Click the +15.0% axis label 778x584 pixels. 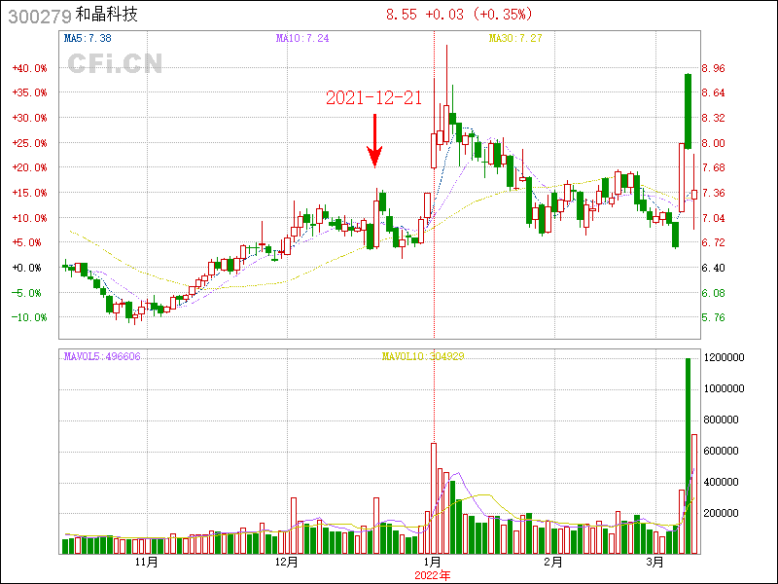point(30,193)
